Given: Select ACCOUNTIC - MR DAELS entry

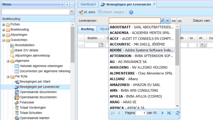Looking at the screenshot, I should click(x=142, y=44).
